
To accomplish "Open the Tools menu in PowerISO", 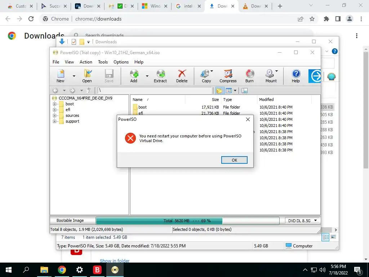I will tap(103, 62).
